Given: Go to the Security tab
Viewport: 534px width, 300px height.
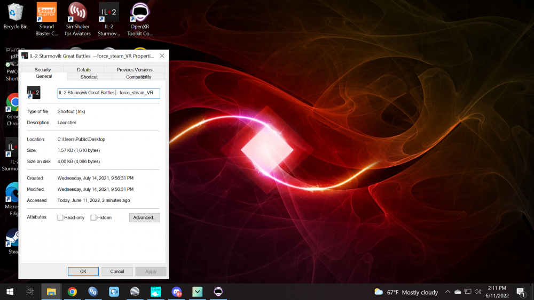Looking at the screenshot, I should [x=43, y=70].
